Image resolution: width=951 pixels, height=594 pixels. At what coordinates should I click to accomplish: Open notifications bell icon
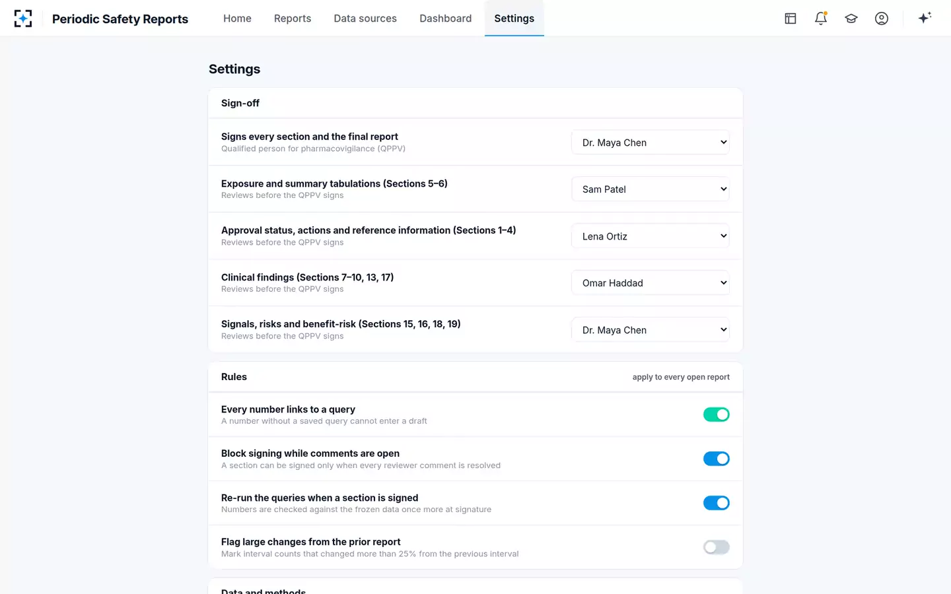pyautogui.click(x=821, y=18)
